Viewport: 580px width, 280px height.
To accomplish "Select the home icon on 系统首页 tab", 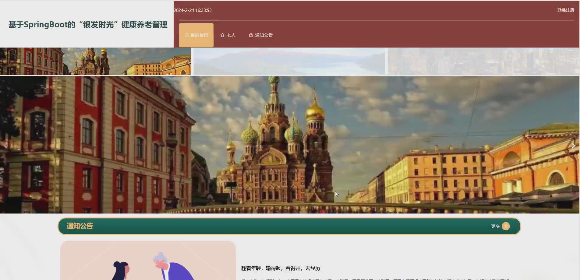I will pyautogui.click(x=186, y=35).
